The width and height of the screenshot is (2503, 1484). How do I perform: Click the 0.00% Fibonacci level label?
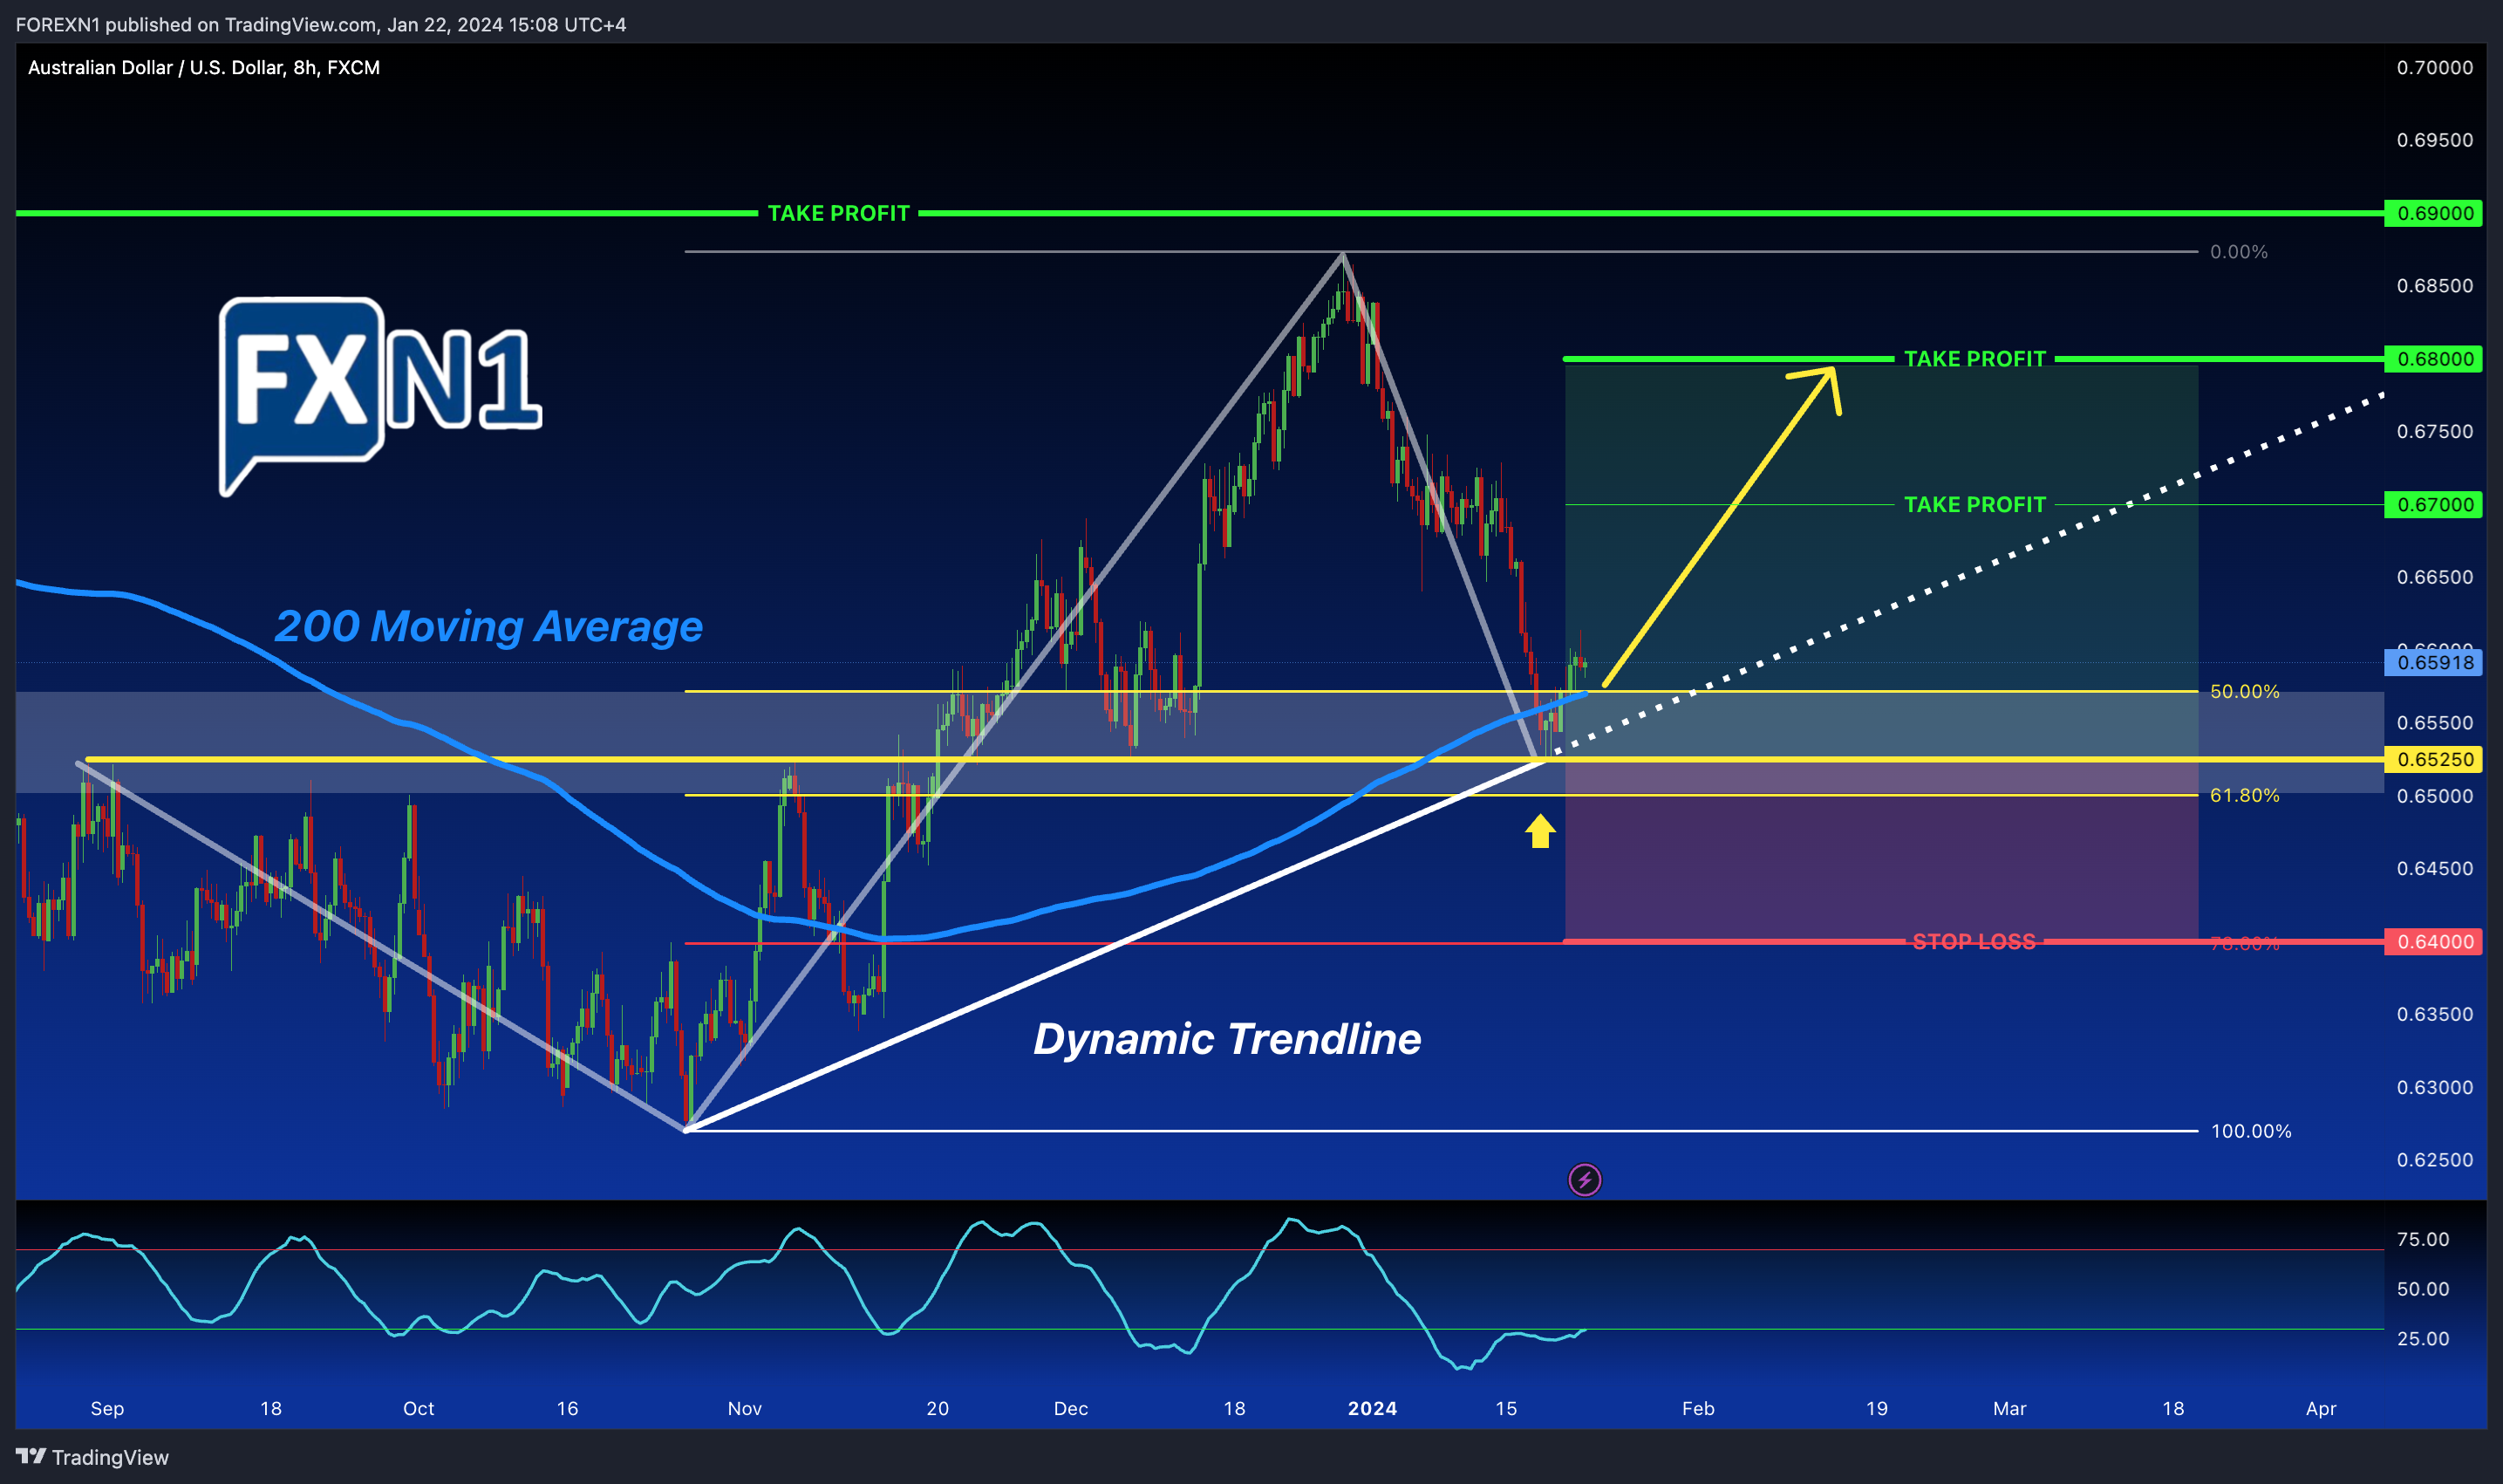tap(2239, 252)
